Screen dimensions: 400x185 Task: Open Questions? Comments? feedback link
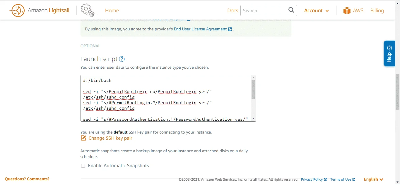pos(27,179)
